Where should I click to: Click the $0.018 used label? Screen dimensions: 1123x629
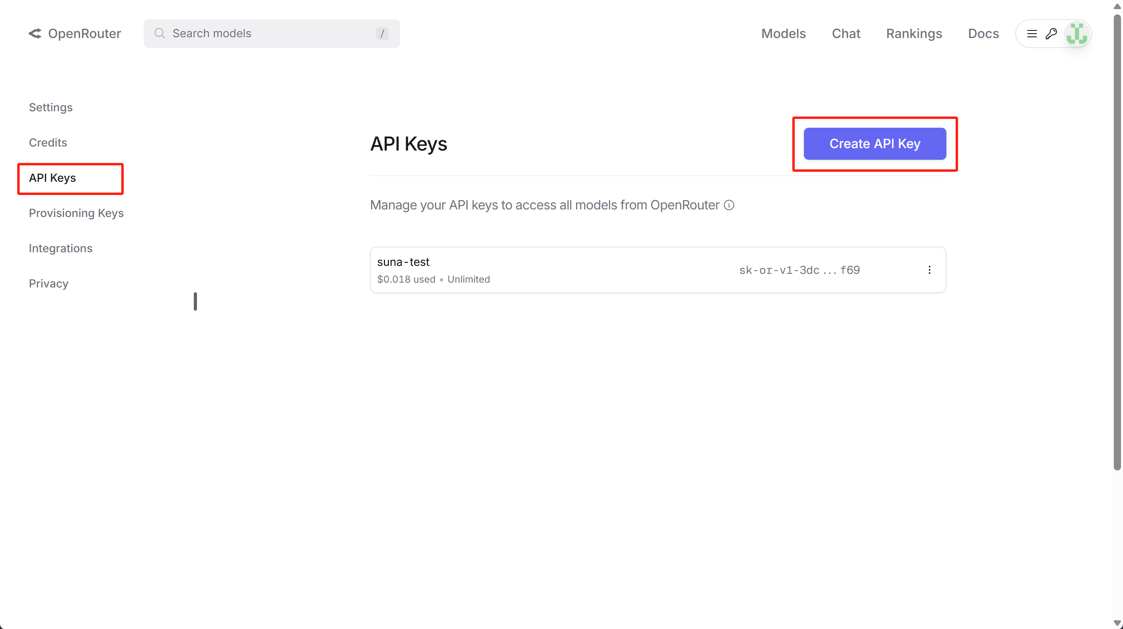(406, 279)
